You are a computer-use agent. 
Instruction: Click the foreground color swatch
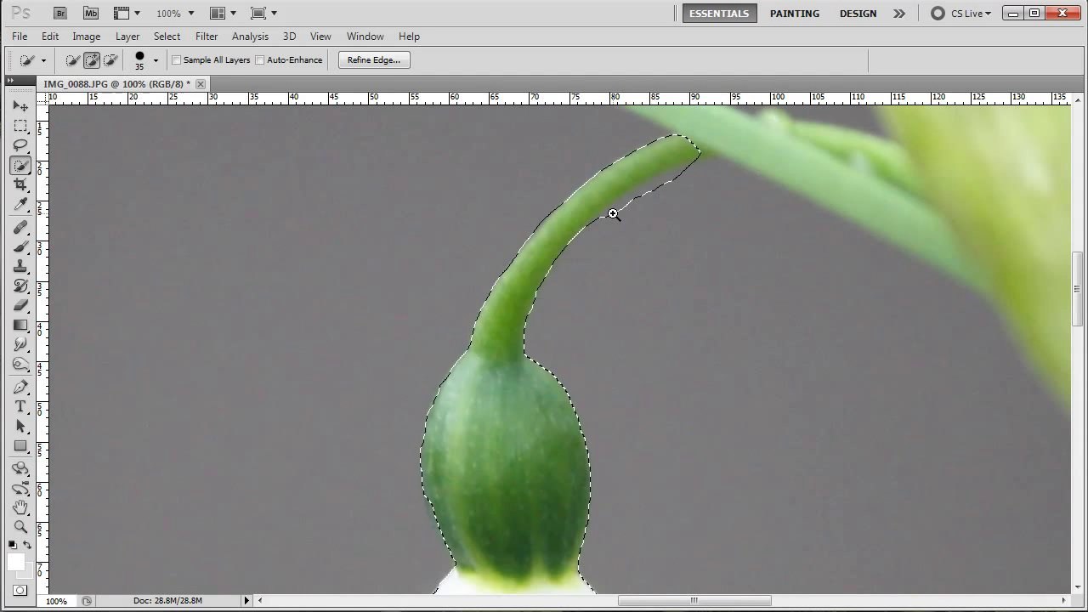15,562
